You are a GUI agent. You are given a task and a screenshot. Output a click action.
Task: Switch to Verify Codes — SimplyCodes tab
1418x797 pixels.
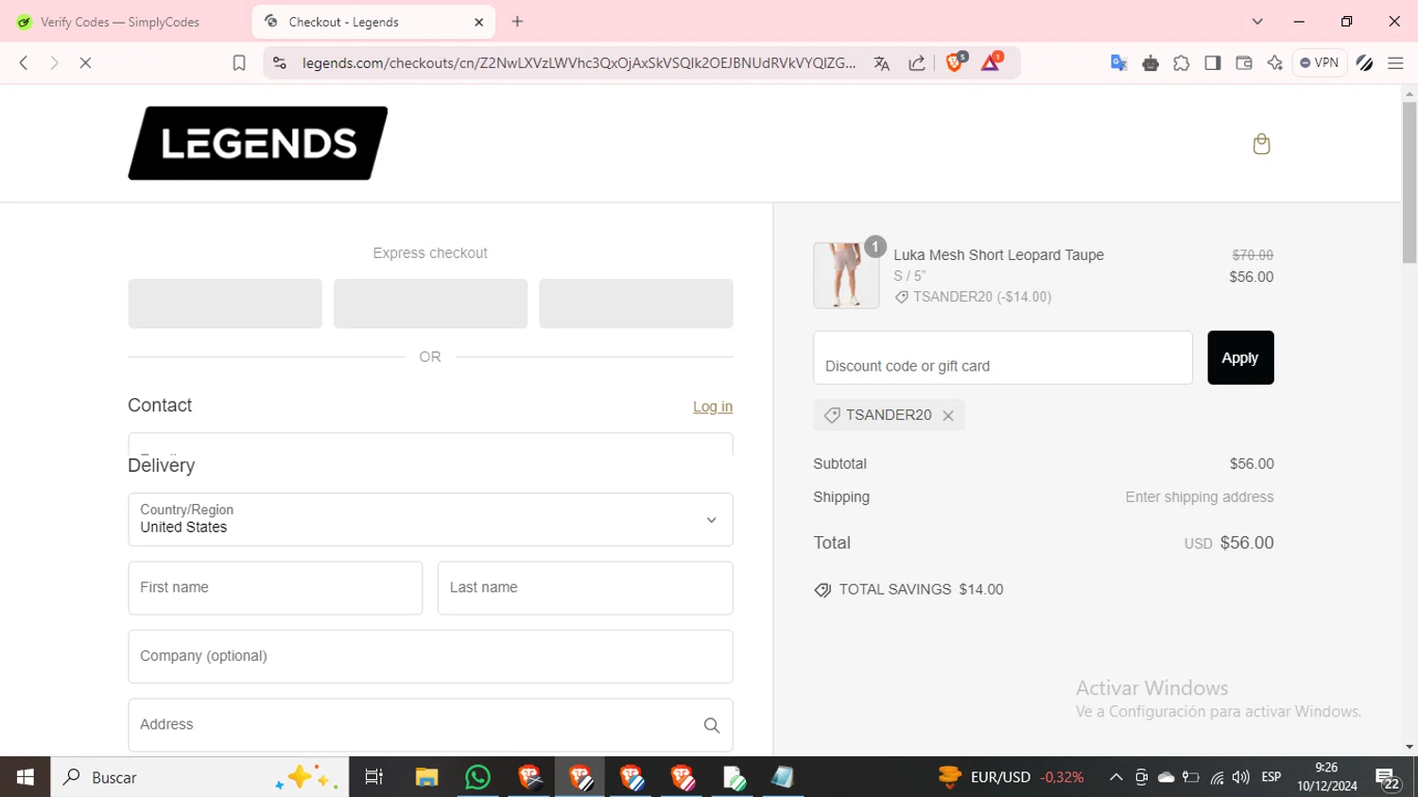tap(120, 22)
